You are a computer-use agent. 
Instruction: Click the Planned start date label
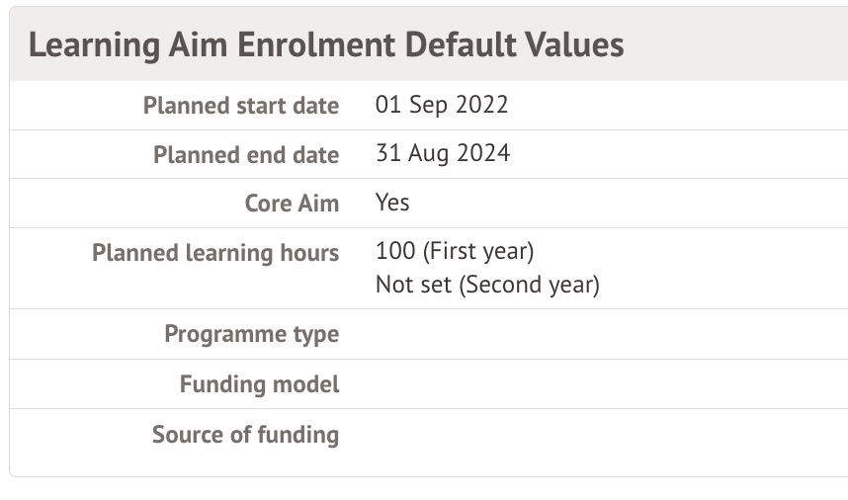[x=240, y=106]
